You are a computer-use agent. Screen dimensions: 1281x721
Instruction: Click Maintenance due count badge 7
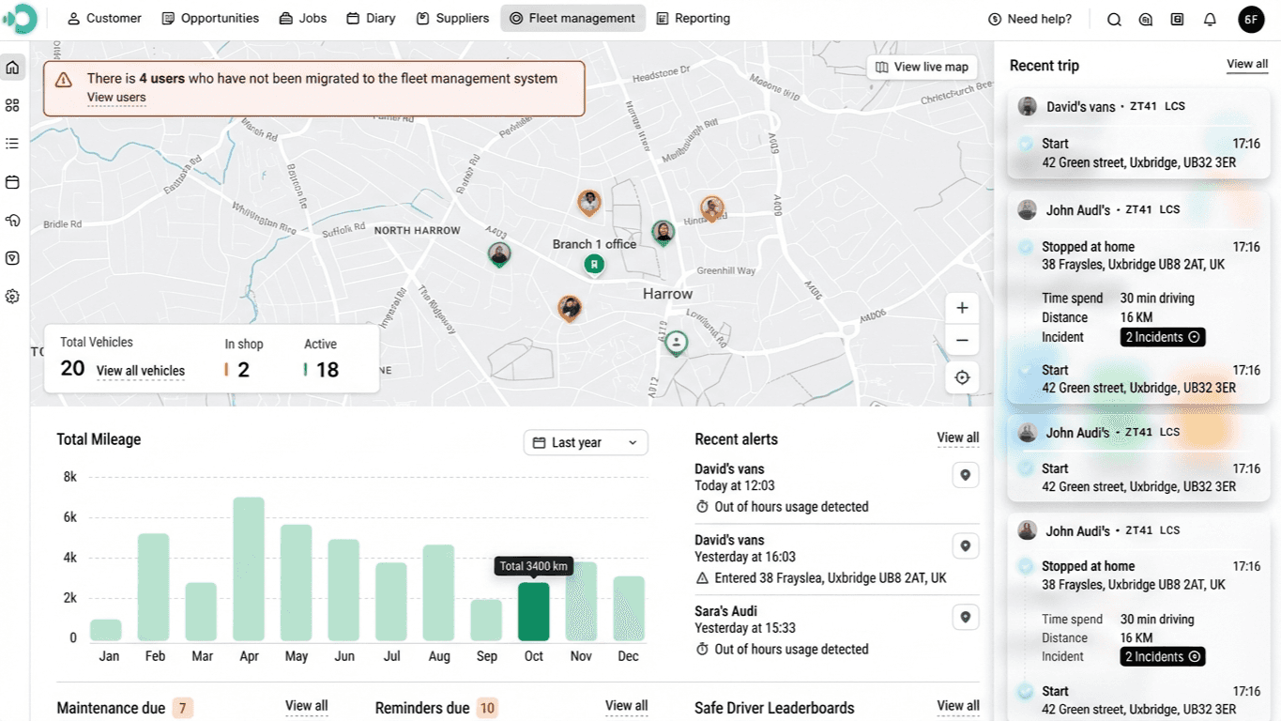(x=183, y=708)
